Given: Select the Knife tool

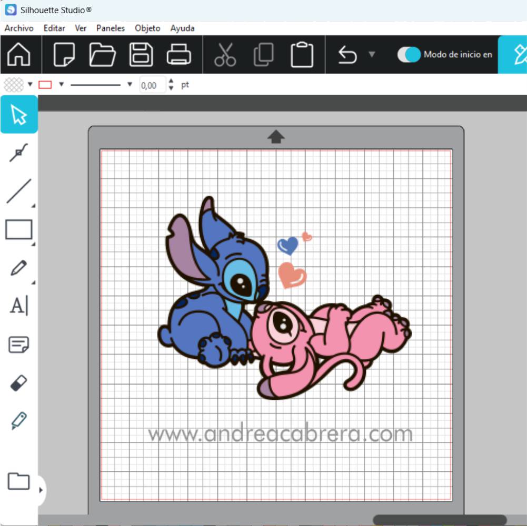Looking at the screenshot, I should click(18, 421).
